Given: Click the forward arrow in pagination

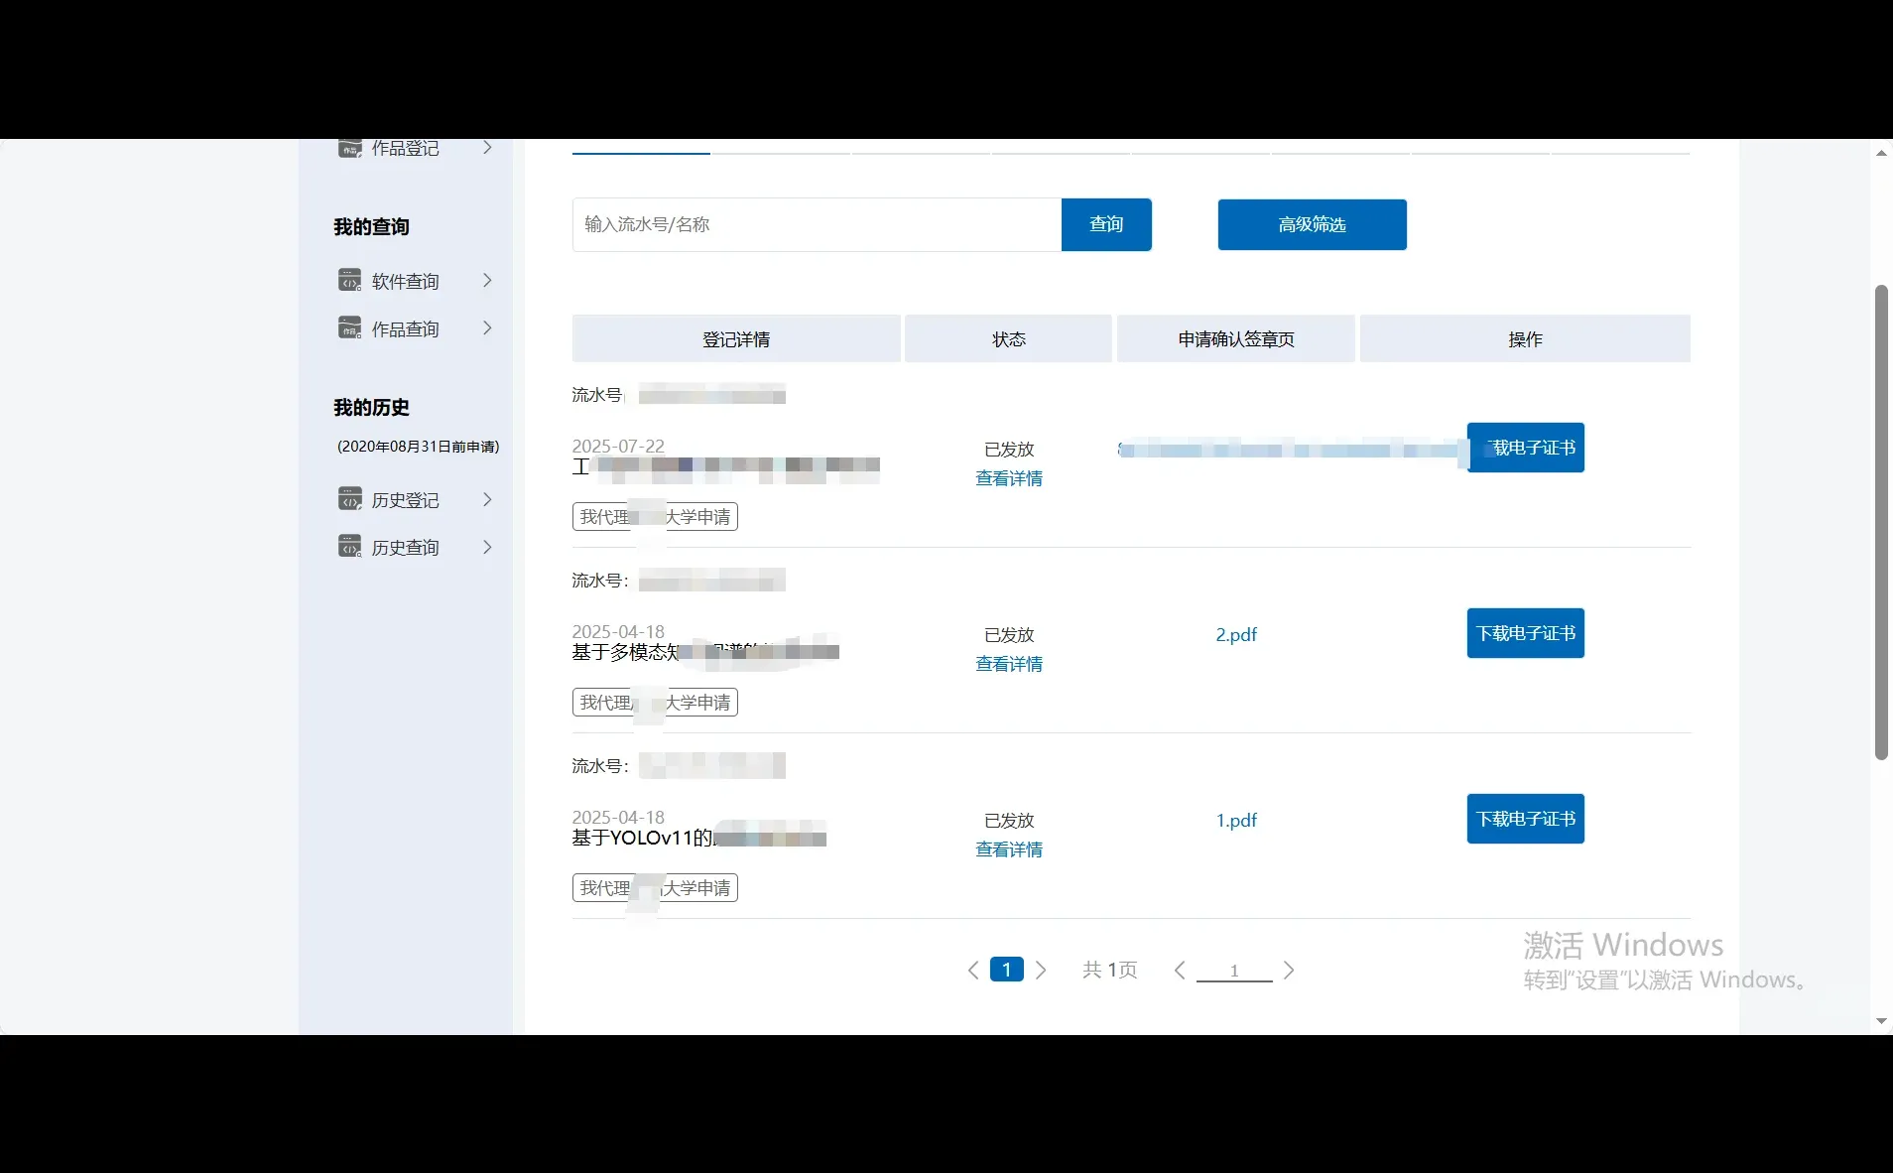Looking at the screenshot, I should pos(1041,970).
